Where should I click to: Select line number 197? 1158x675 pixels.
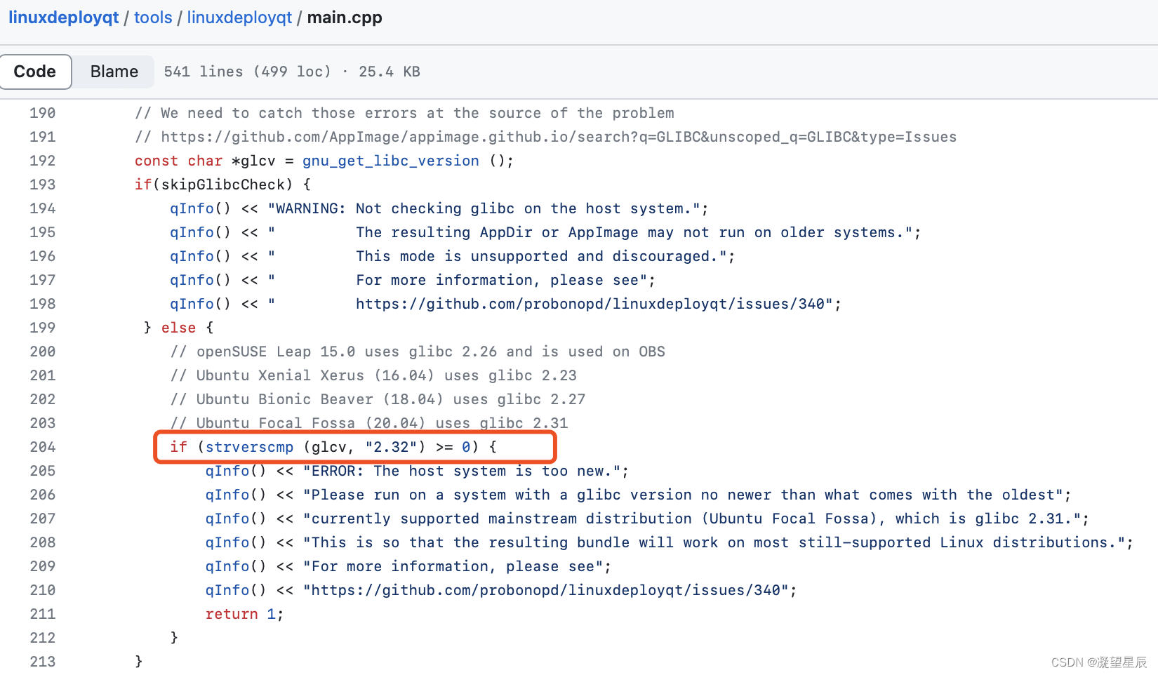[42, 280]
